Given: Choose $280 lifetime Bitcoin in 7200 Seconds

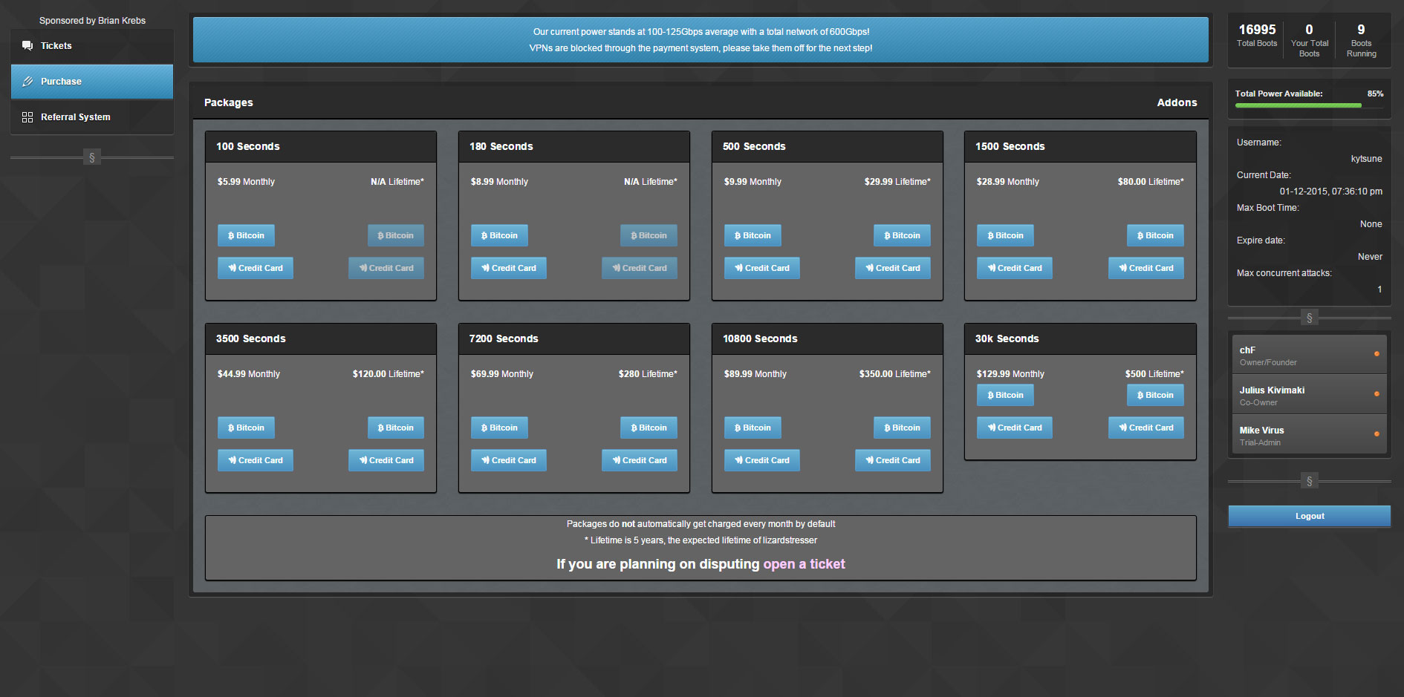Looking at the screenshot, I should [x=649, y=428].
